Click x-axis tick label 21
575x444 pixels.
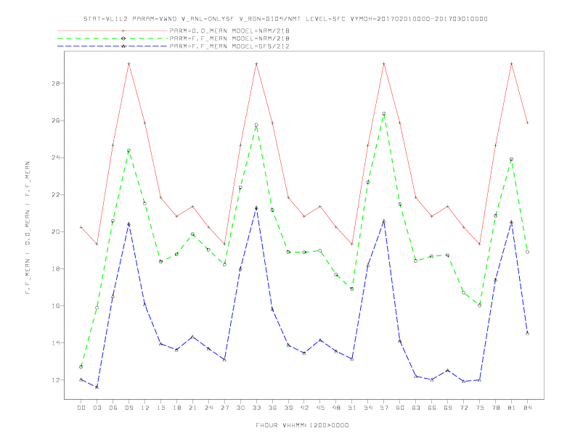pos(192,408)
